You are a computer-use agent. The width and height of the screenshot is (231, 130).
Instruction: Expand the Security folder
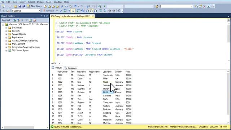pyautogui.click(x=6, y=31)
